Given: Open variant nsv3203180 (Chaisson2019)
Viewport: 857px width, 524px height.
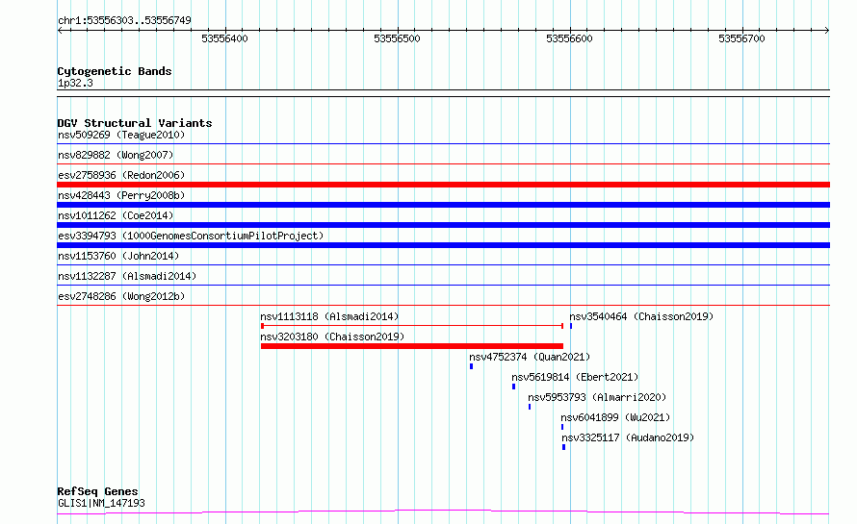Looking at the screenshot, I should (332, 337).
